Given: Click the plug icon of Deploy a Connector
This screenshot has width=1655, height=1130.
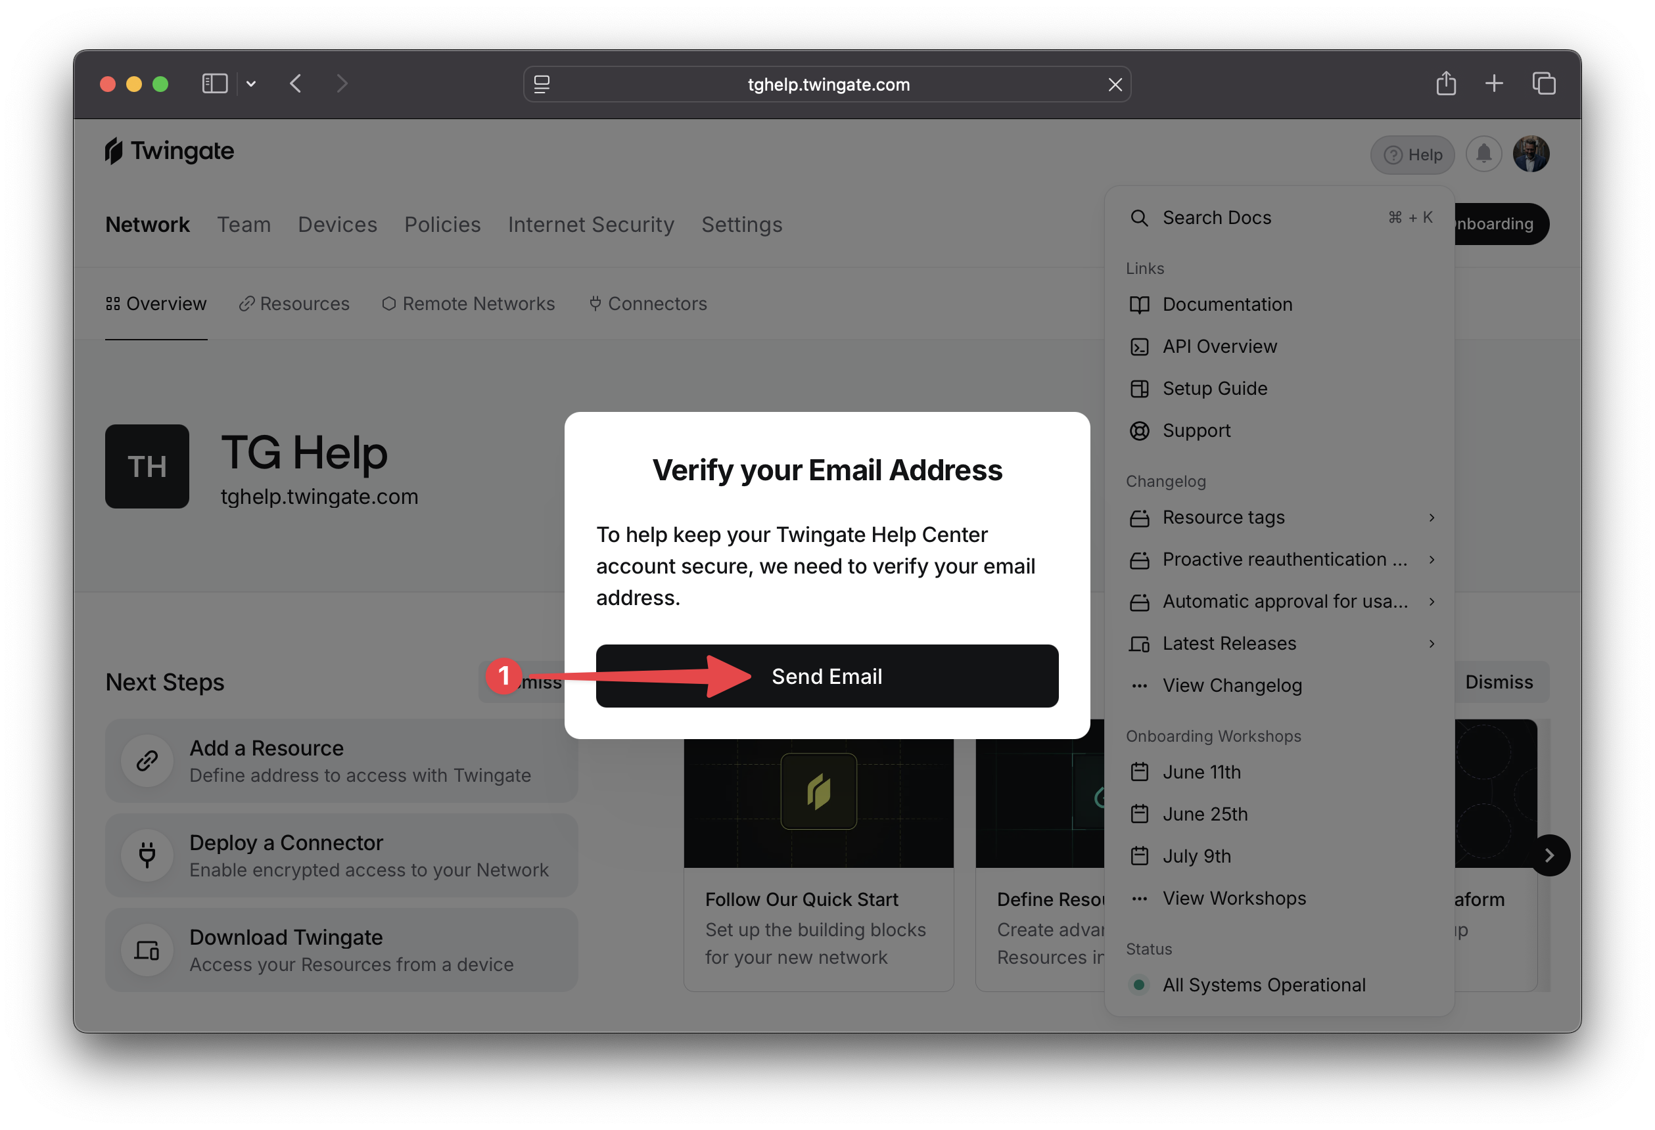Looking at the screenshot, I should click(147, 856).
